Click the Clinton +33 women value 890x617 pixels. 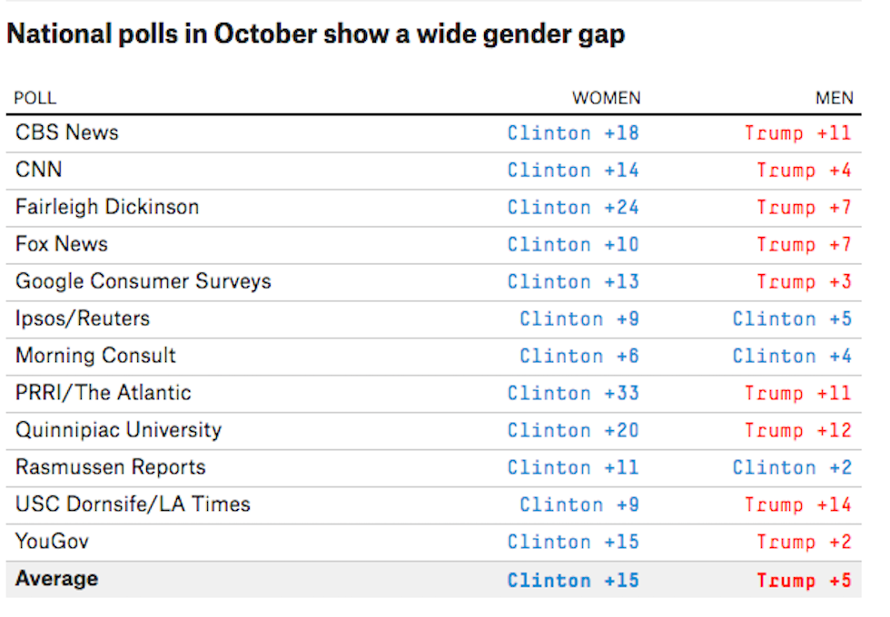(x=573, y=394)
